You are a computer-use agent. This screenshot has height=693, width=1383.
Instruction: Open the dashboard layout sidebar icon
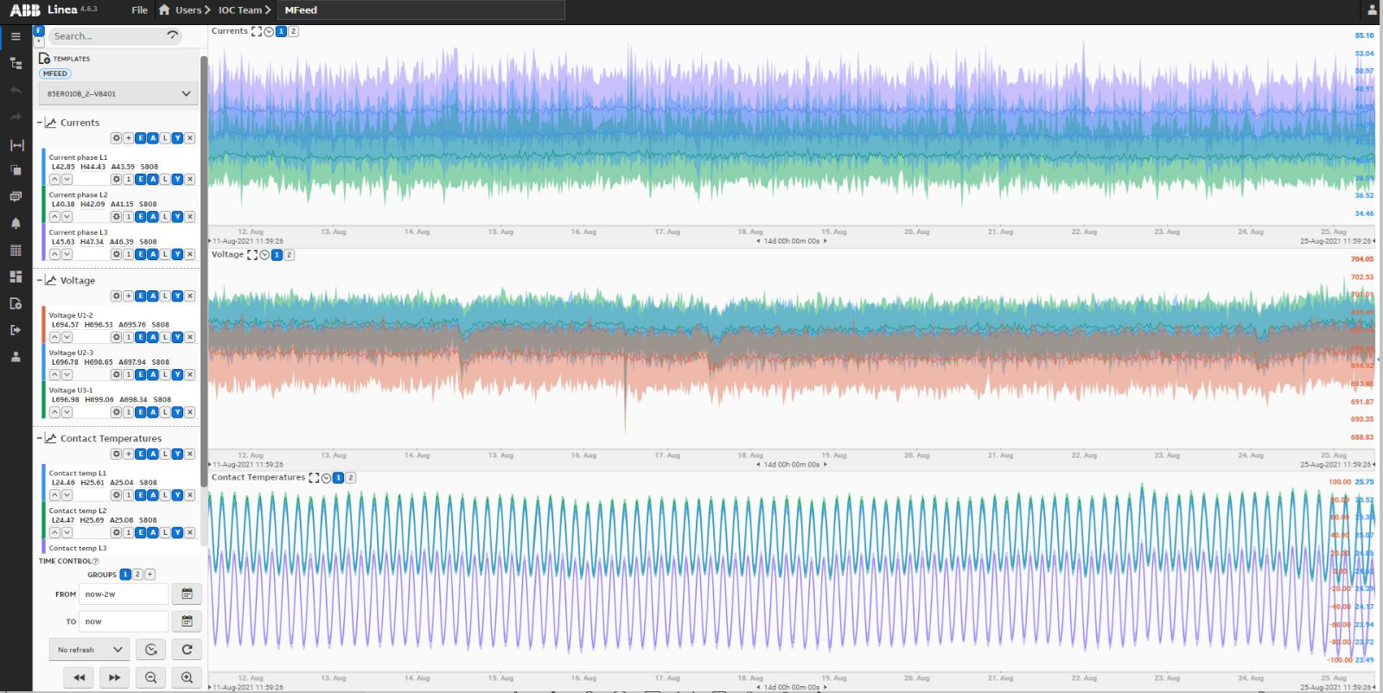click(16, 277)
